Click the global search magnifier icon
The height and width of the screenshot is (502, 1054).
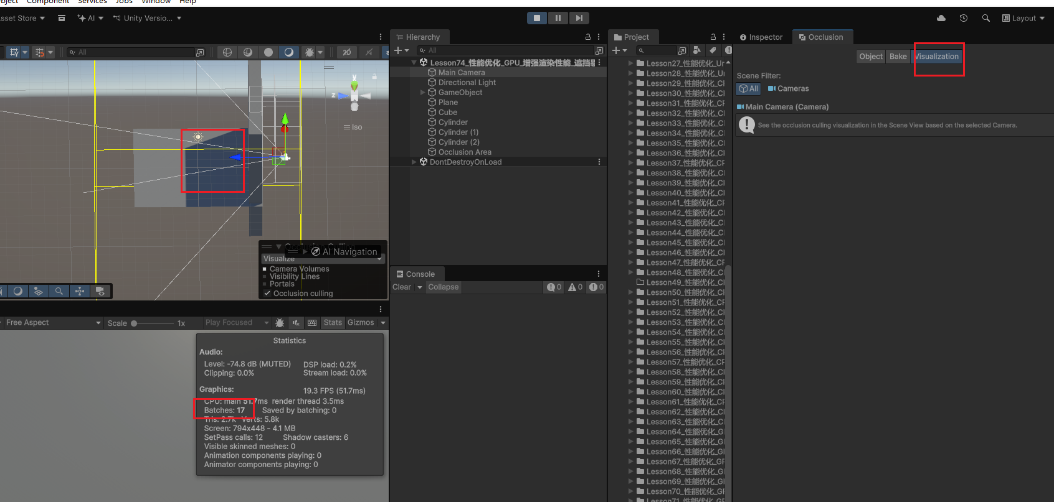[985, 18]
